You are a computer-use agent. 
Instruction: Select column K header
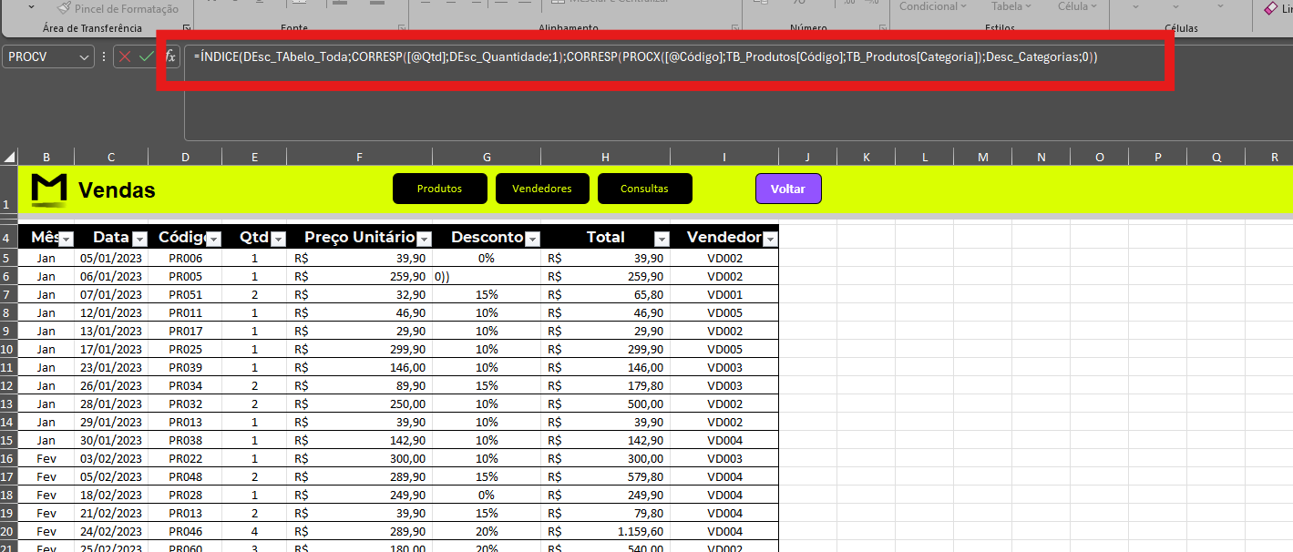coord(867,157)
